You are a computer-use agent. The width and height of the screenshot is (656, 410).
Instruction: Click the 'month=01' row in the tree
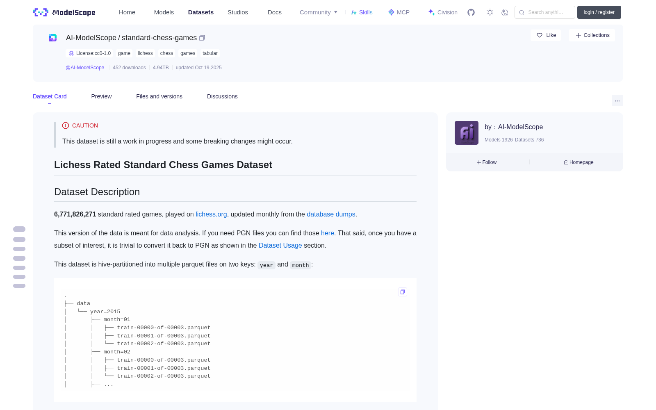(x=117, y=319)
